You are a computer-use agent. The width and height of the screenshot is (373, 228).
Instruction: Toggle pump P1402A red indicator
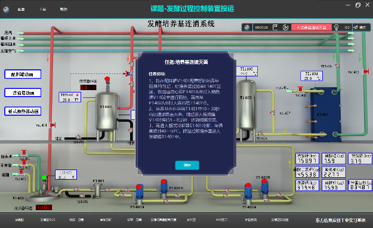point(248,186)
